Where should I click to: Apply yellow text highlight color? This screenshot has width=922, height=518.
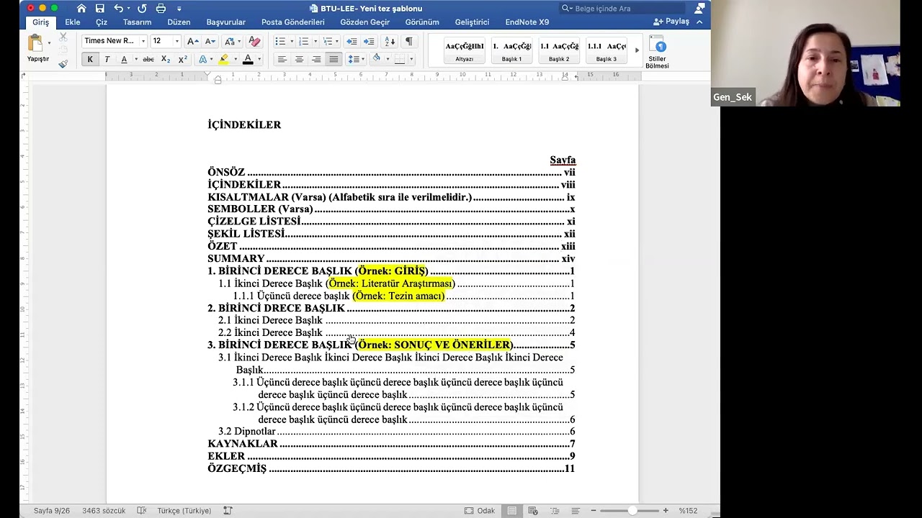point(224,59)
